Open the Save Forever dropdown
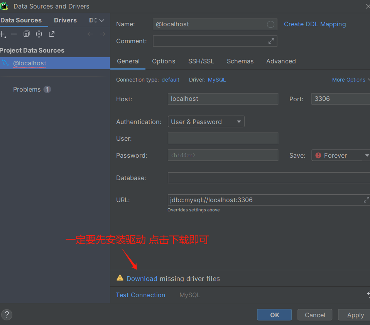The height and width of the screenshot is (325, 370). [341, 155]
